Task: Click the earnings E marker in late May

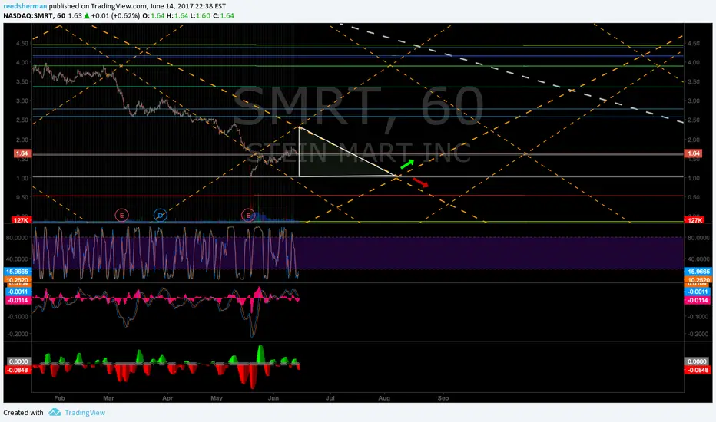Action: 248,215
